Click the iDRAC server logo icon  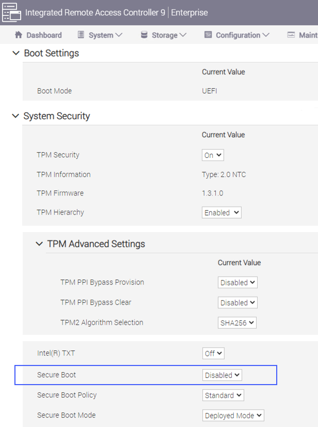pyautogui.click(x=12, y=12)
